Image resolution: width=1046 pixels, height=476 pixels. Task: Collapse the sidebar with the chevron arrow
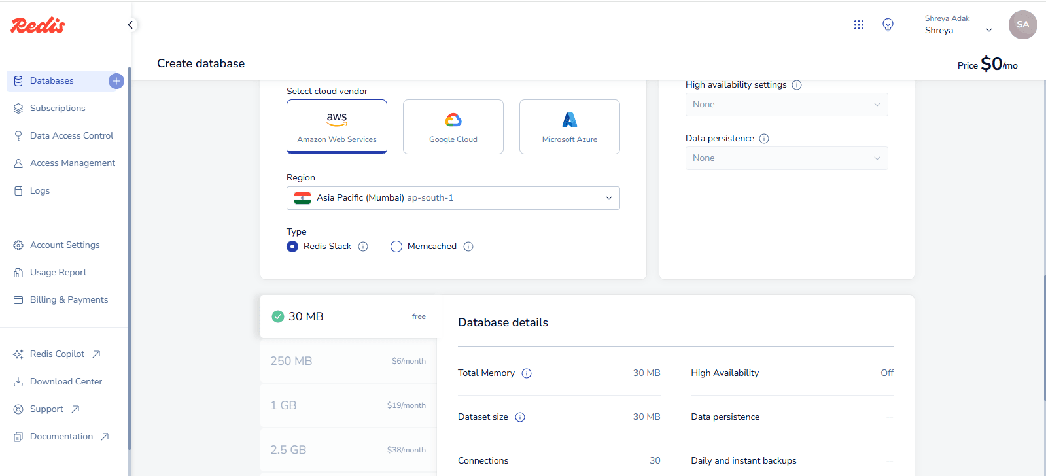pyautogui.click(x=130, y=25)
